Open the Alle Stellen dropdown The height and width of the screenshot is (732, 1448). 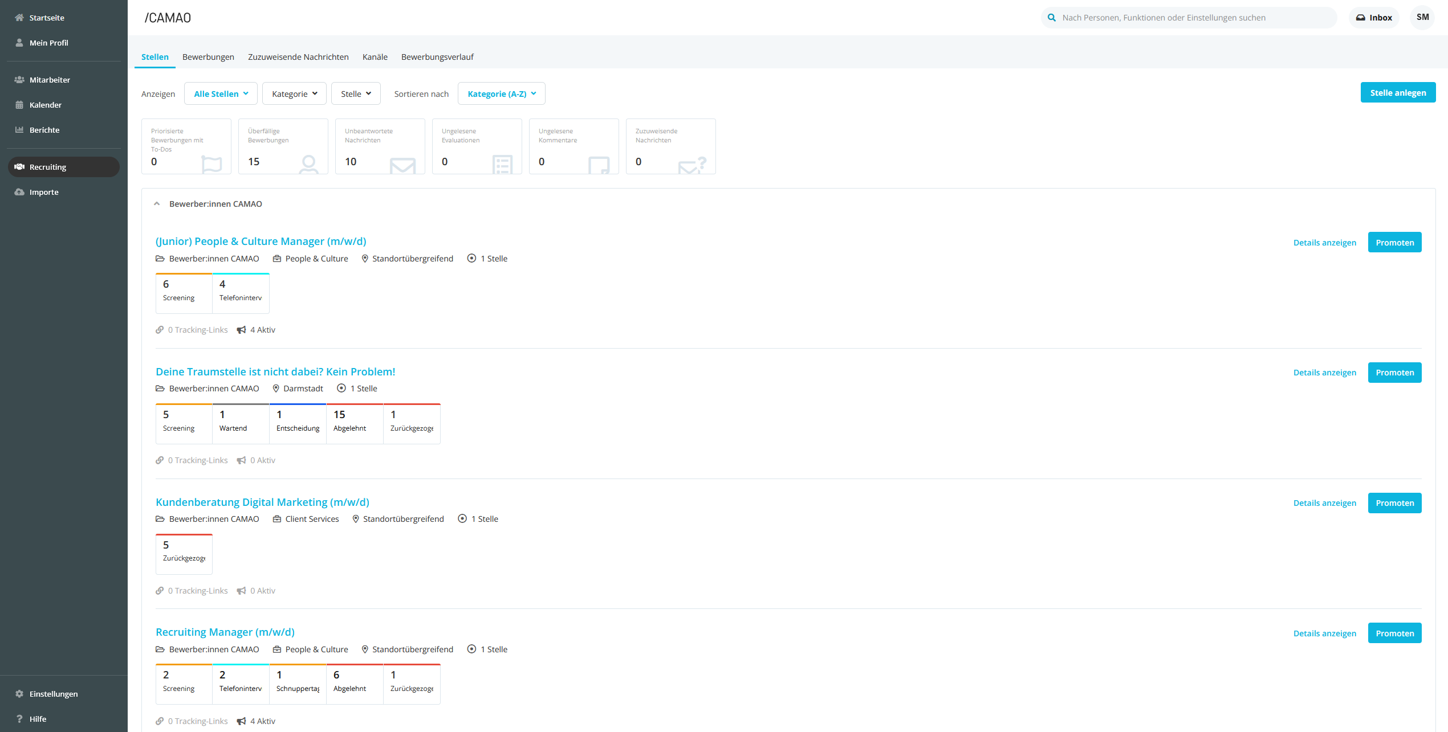click(221, 93)
